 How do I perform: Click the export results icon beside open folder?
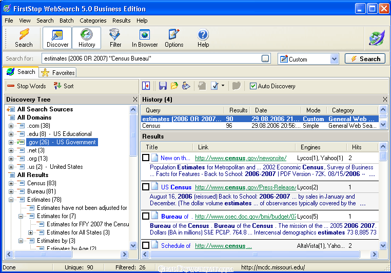[186, 86]
